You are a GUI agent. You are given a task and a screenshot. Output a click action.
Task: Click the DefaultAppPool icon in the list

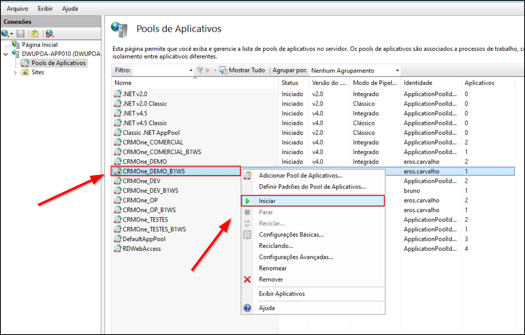click(x=118, y=239)
